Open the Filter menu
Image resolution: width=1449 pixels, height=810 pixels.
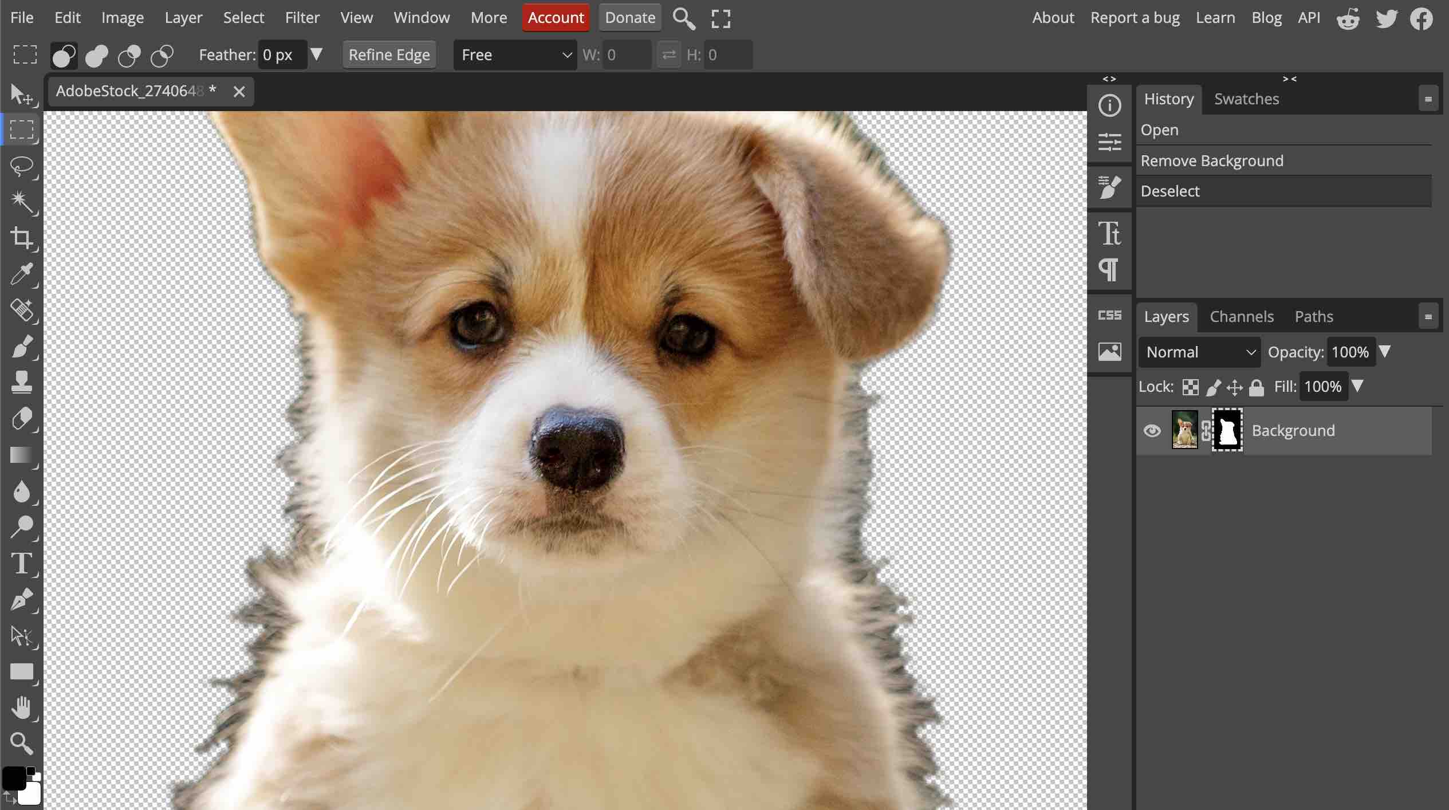pyautogui.click(x=302, y=18)
